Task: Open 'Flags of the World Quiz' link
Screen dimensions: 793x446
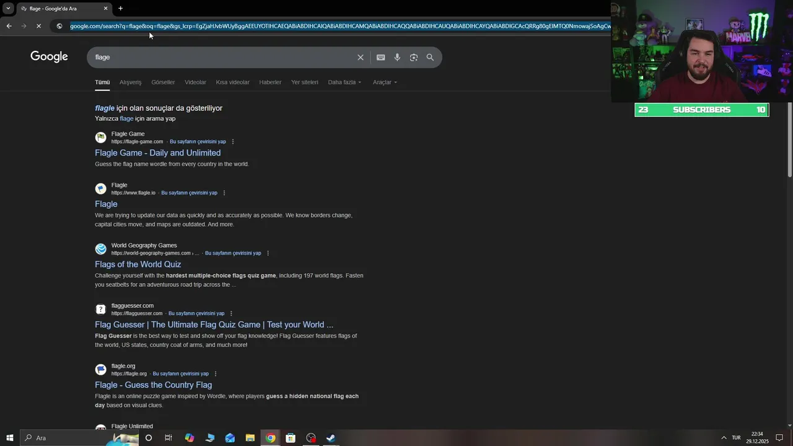Action: pos(138,264)
